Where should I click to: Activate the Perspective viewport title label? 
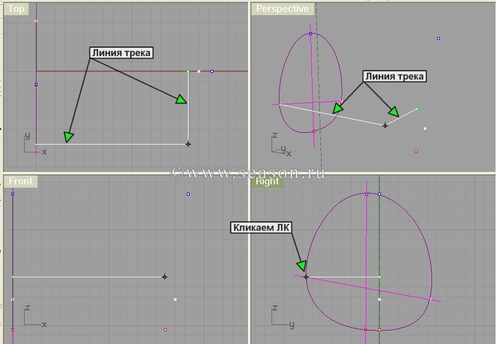coord(282,9)
